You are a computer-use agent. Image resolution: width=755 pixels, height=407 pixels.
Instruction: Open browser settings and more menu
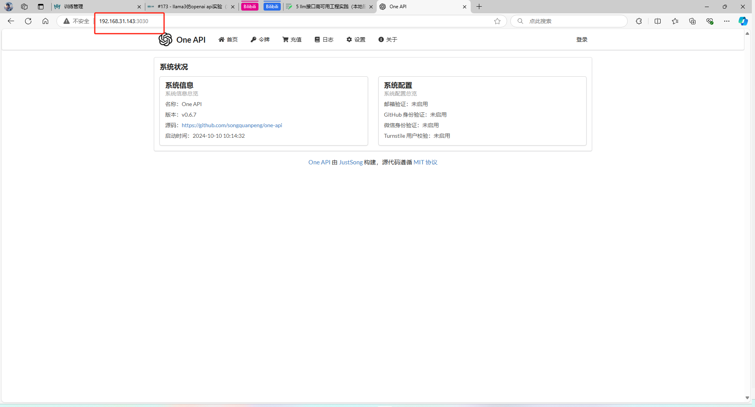pyautogui.click(x=727, y=21)
